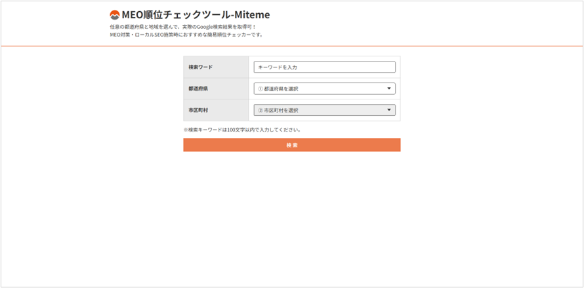Image resolution: width=584 pixels, height=288 pixels.
Task: Click the line starting with 任意の都道府県と地域を選んで
Action: pyautogui.click(x=183, y=27)
